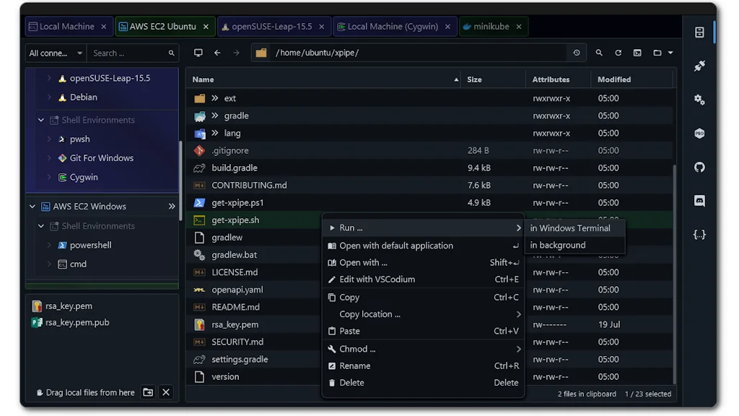Open XPipe settings using the gears icon
Screen dimensions: 739x416
[x=699, y=100]
